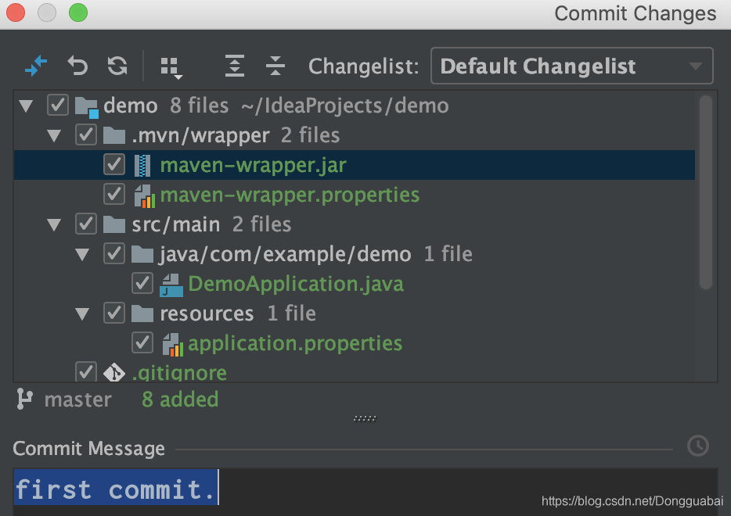This screenshot has width=731, height=516.
Task: Expand all tree nodes via toolbar icon
Action: coord(234,66)
